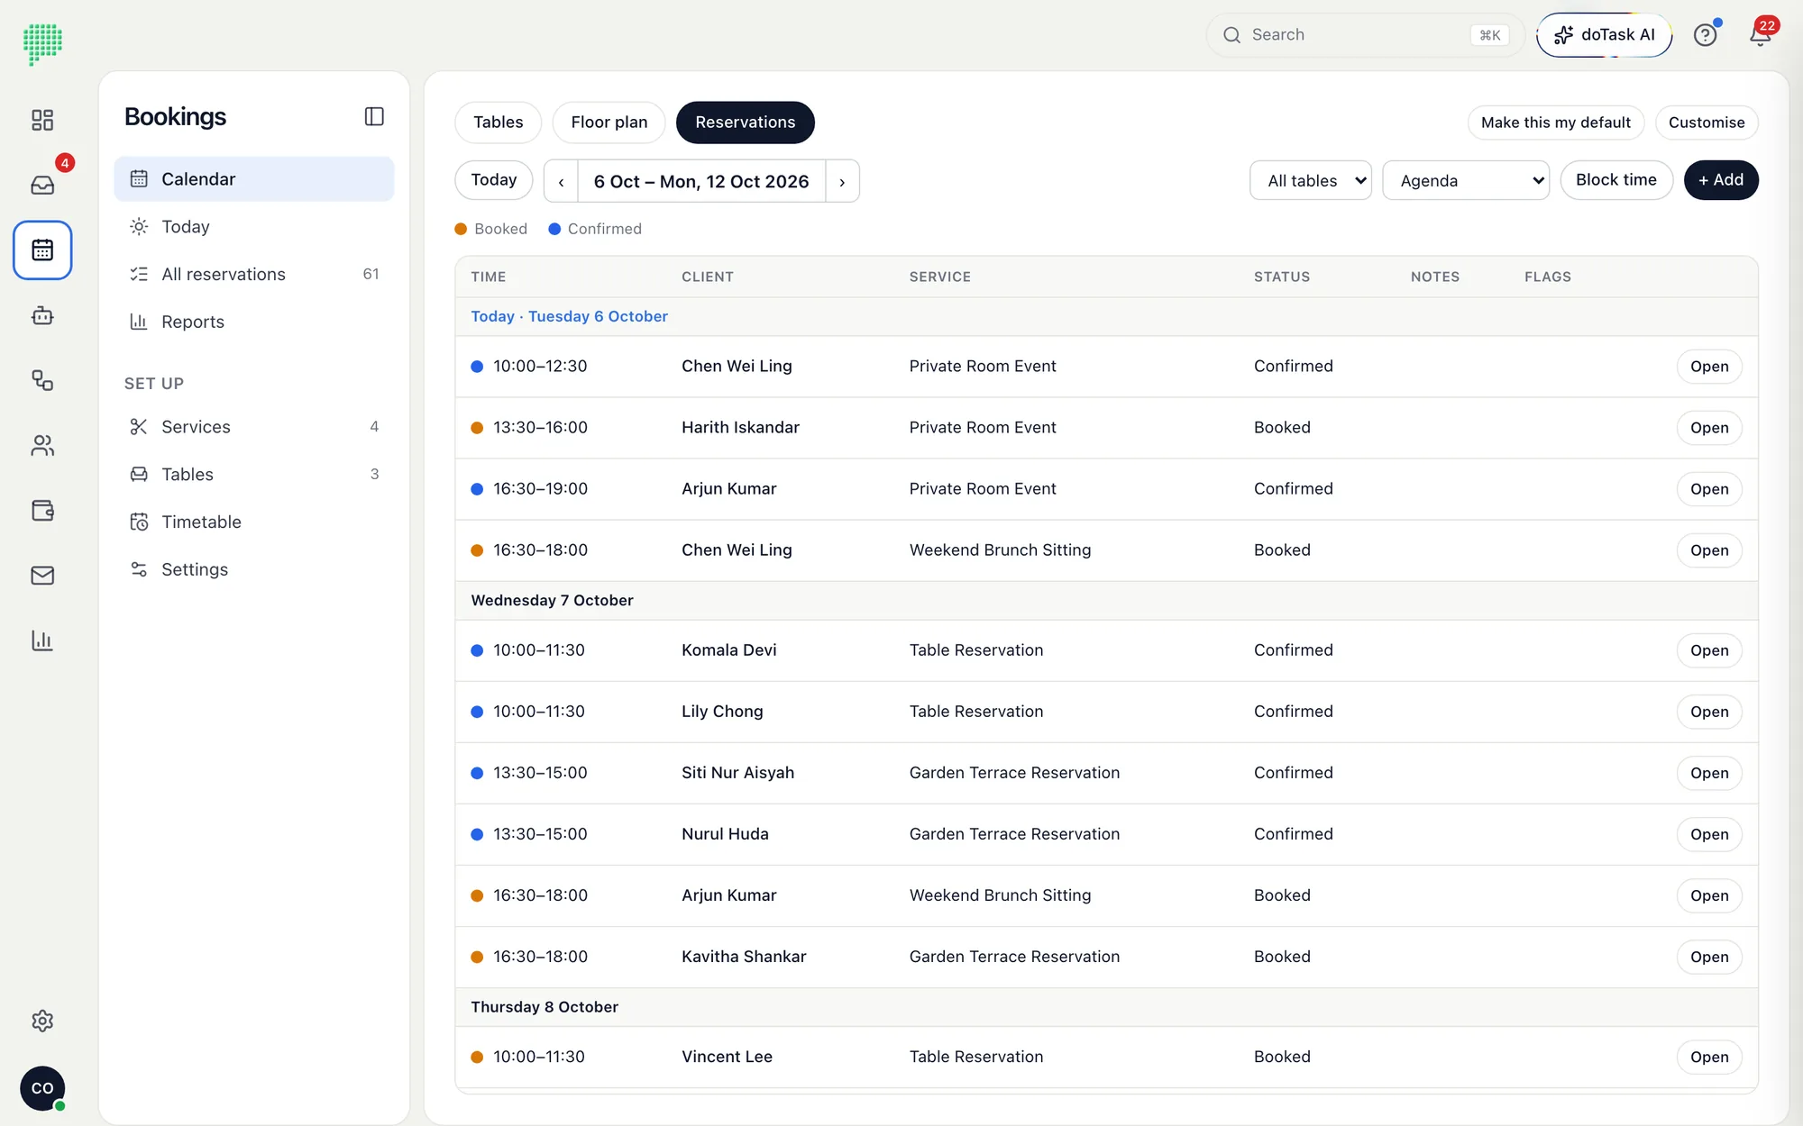1803x1126 pixels.
Task: Open notifications bell with 22 badge
Action: 1760,35
